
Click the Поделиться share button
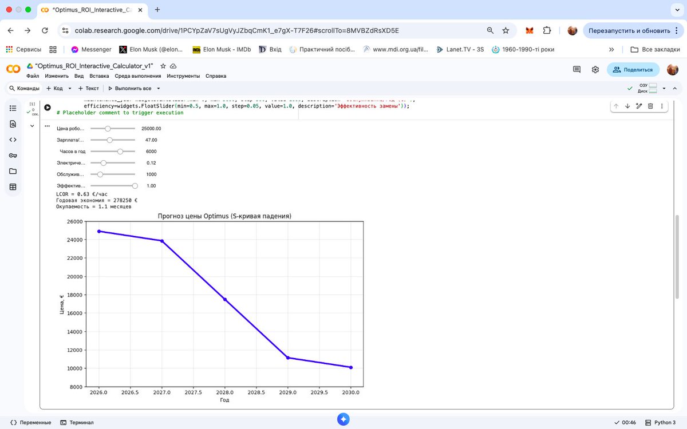(633, 69)
